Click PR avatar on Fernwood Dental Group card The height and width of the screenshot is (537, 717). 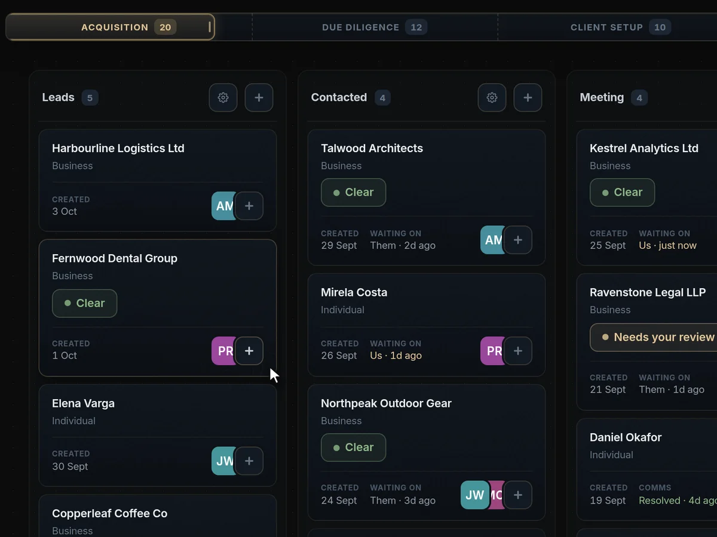pos(223,351)
